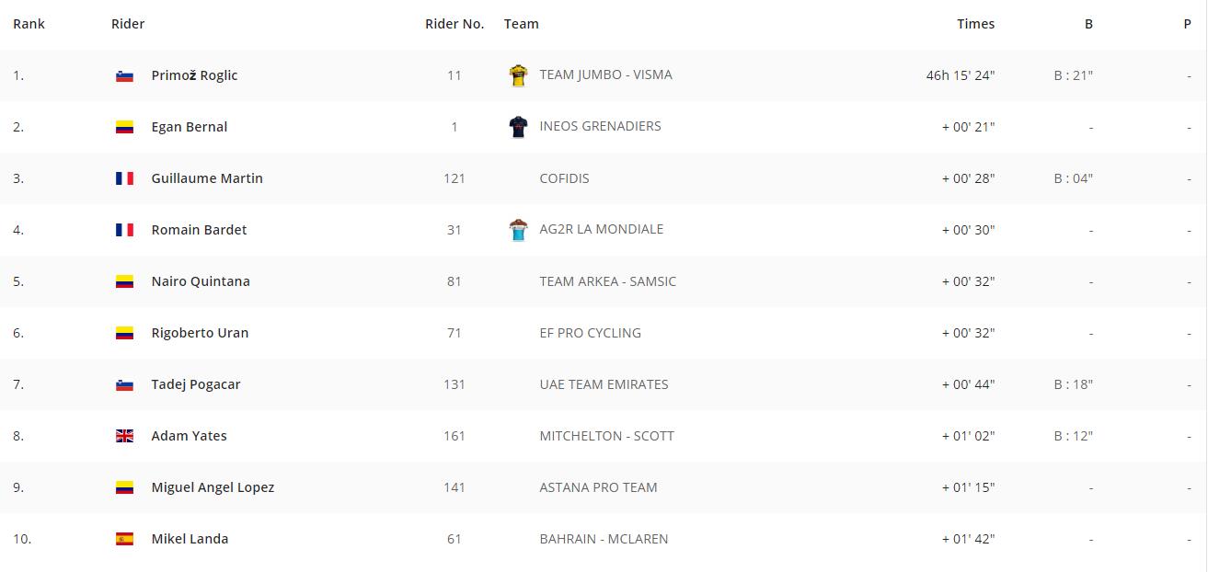The height and width of the screenshot is (572, 1208).
Task: Click the Colombian flag beside Egan Bernal
Action: (x=124, y=128)
